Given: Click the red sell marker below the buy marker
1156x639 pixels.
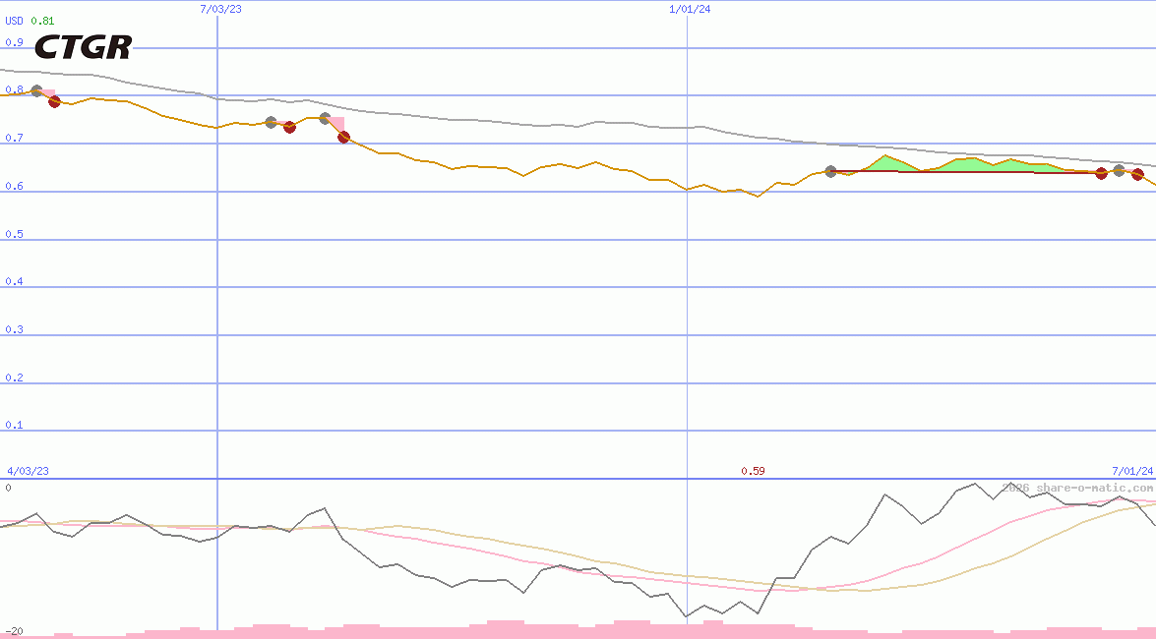Looking at the screenshot, I should pyautogui.click(x=55, y=101).
